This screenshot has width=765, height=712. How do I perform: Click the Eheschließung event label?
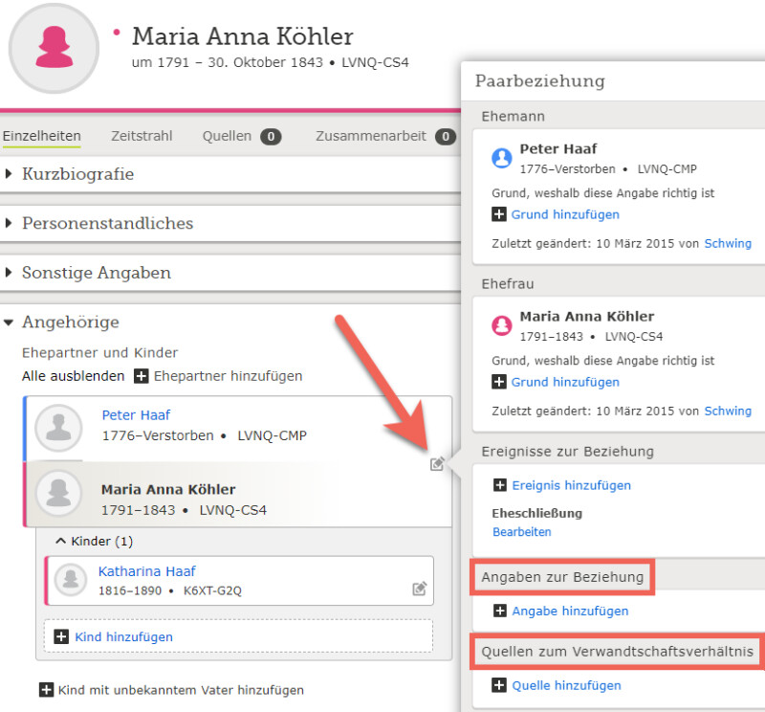(537, 513)
